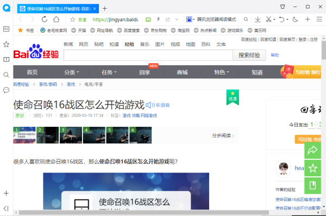Close the 使命召唤16战区 tab
This screenshot has width=326, height=216.
point(95,9)
